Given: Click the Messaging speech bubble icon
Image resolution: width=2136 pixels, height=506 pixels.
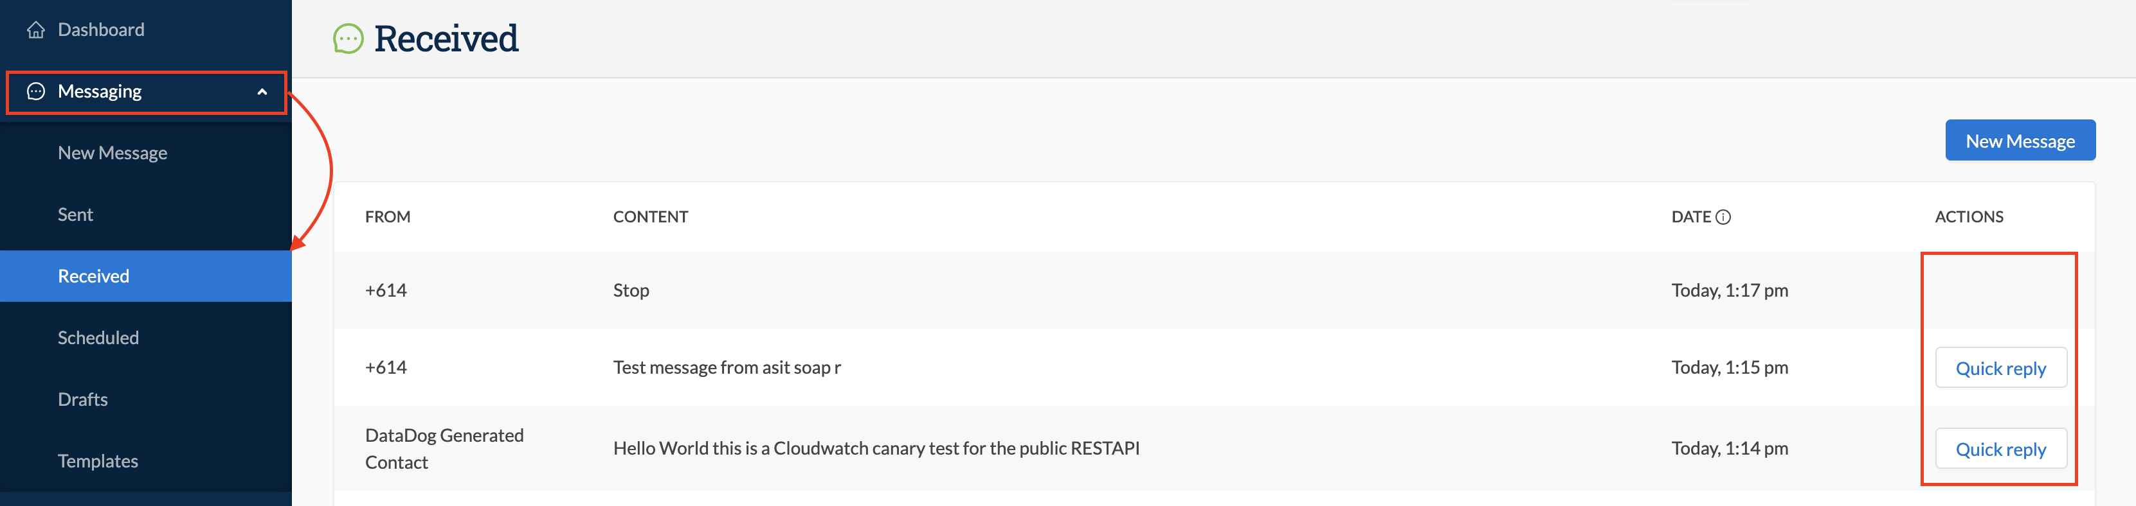Looking at the screenshot, I should coord(35,91).
